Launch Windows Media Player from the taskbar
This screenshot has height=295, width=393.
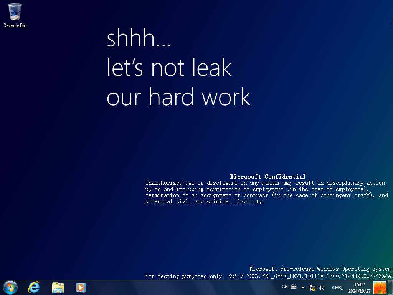coord(81,287)
